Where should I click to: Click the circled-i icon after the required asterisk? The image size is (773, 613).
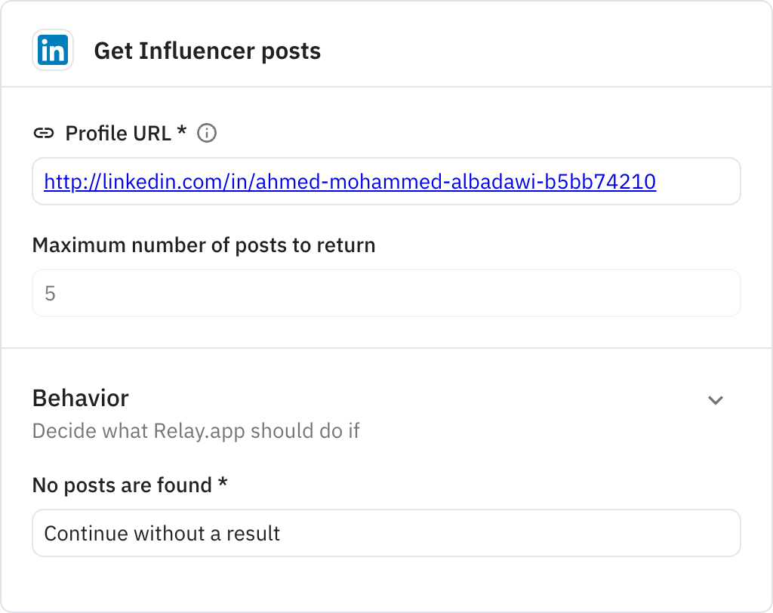point(207,133)
